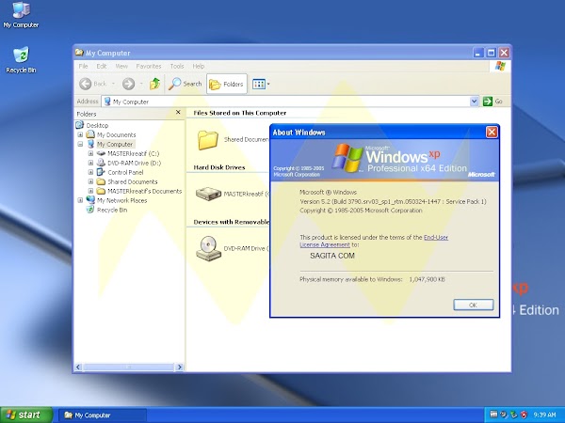Screen dimensions: 565x423
Task: Open the Favorites menu
Action: pyautogui.click(x=149, y=66)
